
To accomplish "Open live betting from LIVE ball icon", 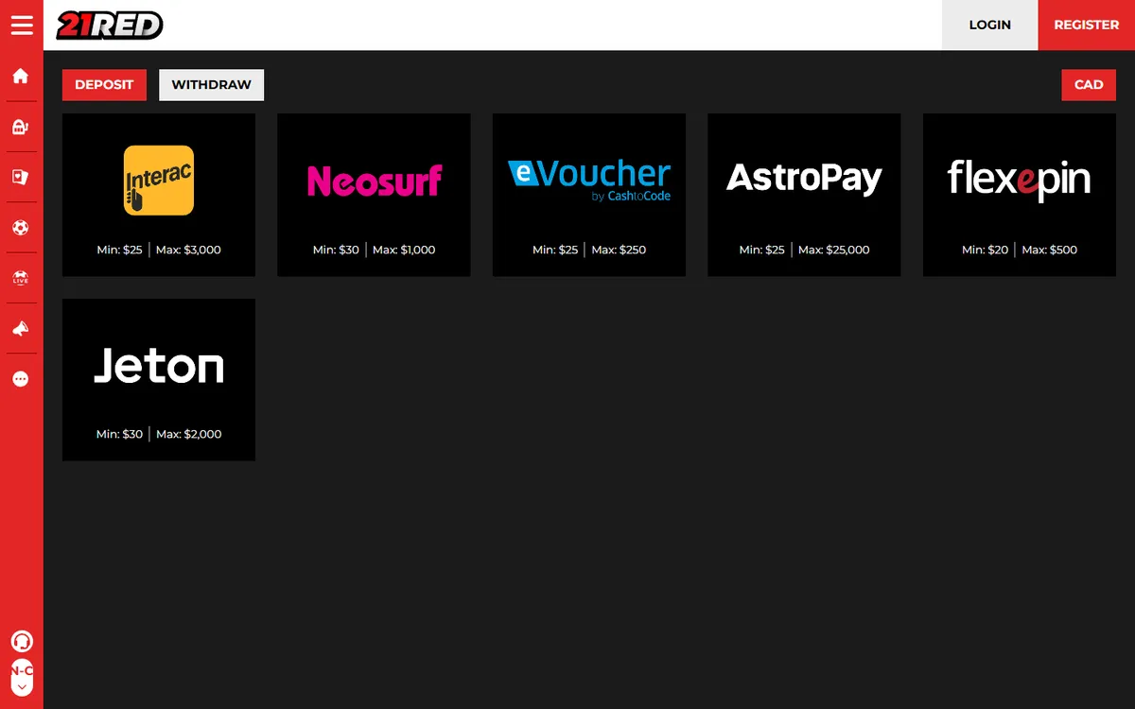I will pyautogui.click(x=21, y=278).
